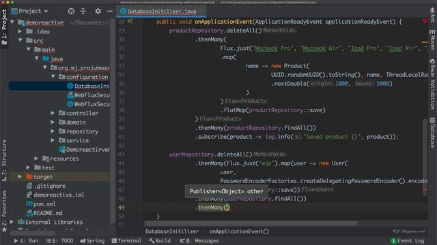Expand the repository package
The height and width of the screenshot is (245, 437).
[53, 131]
